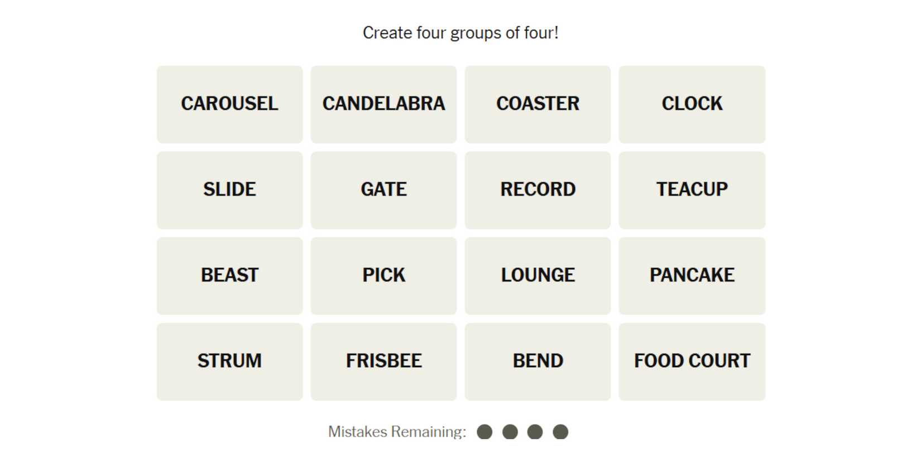Select the PANCAKE tile
The height and width of the screenshot is (460, 921).
692,276
